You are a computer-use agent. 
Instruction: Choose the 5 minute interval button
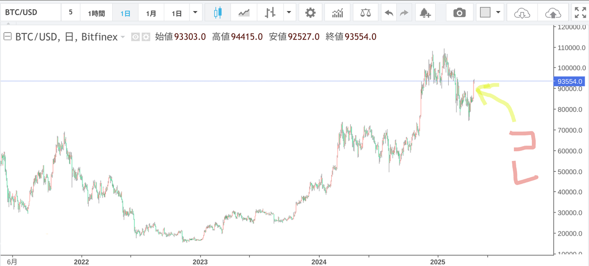[70, 13]
